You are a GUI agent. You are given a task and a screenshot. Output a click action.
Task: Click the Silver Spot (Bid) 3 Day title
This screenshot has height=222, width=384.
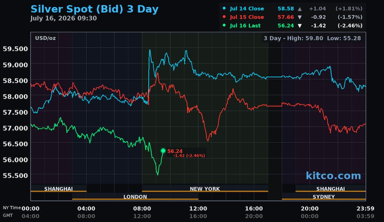[x=94, y=9]
